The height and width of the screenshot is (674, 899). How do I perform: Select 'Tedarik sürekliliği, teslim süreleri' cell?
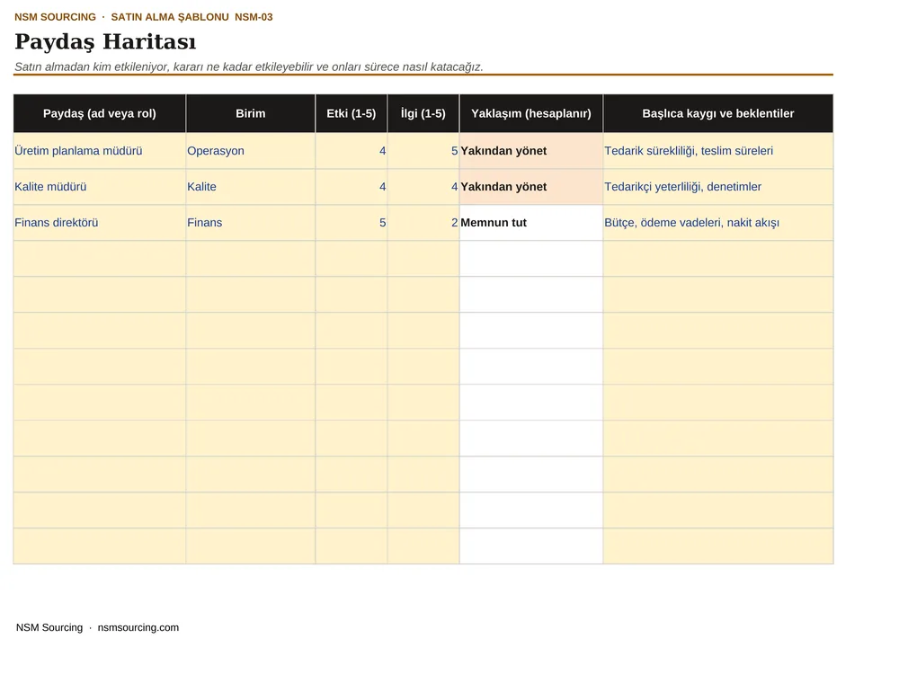pyautogui.click(x=717, y=151)
